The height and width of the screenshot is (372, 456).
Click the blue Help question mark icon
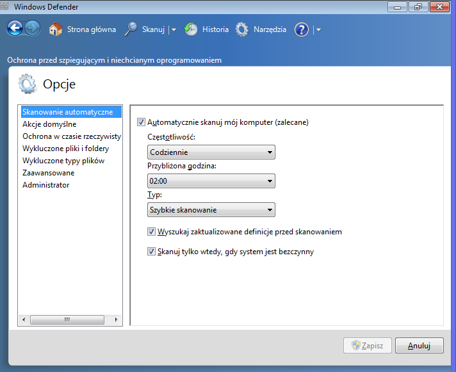point(301,29)
